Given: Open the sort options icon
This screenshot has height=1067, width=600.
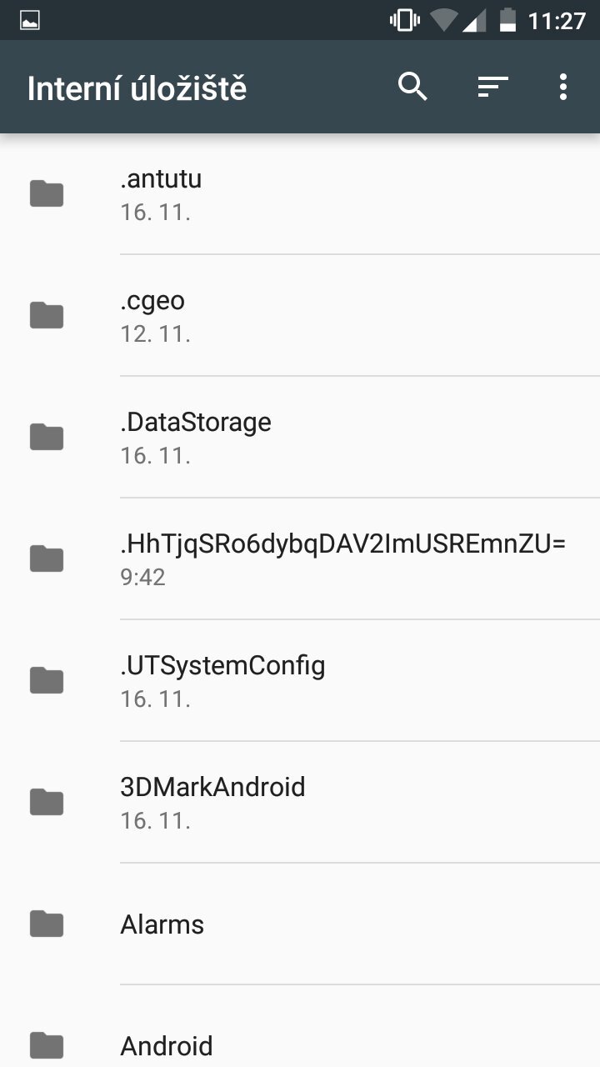Looking at the screenshot, I should point(492,87).
